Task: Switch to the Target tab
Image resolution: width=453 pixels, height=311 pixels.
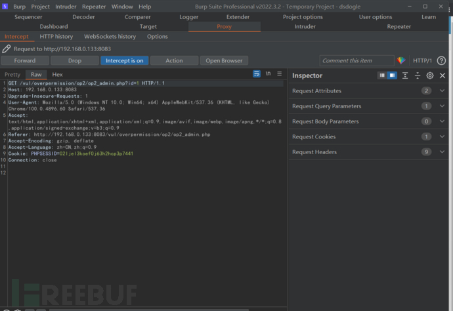Action: tap(148, 26)
